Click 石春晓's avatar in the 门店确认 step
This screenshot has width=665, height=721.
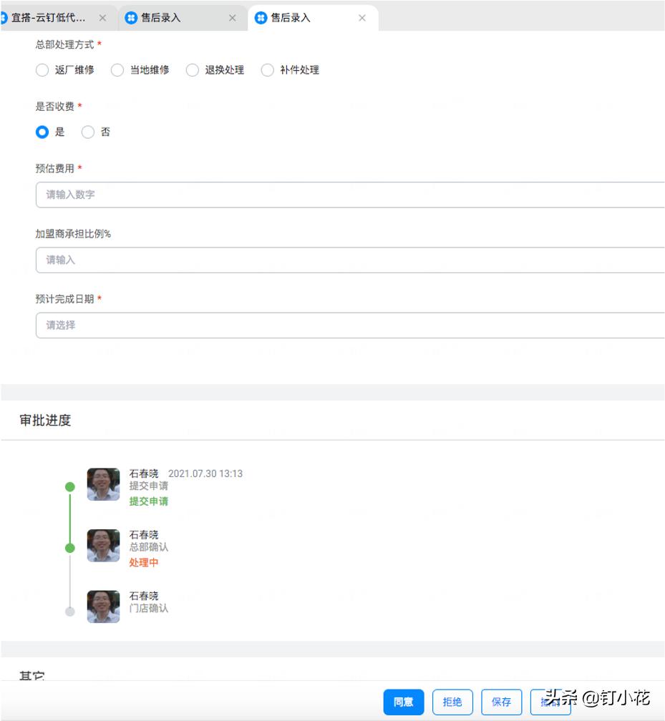tap(102, 607)
